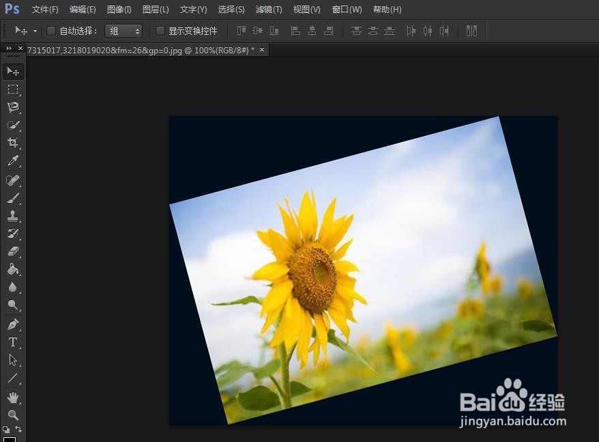
Task: Select the Move tool in toolbox
Action: tap(13, 72)
